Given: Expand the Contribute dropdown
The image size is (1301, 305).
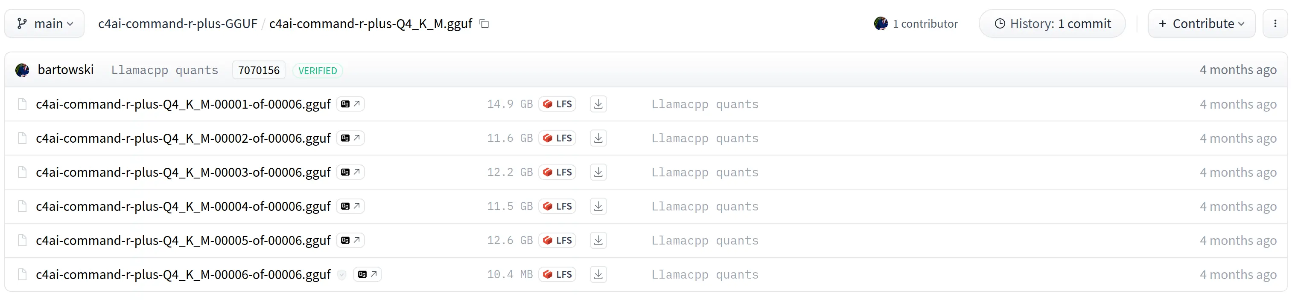Looking at the screenshot, I should tap(1202, 24).
